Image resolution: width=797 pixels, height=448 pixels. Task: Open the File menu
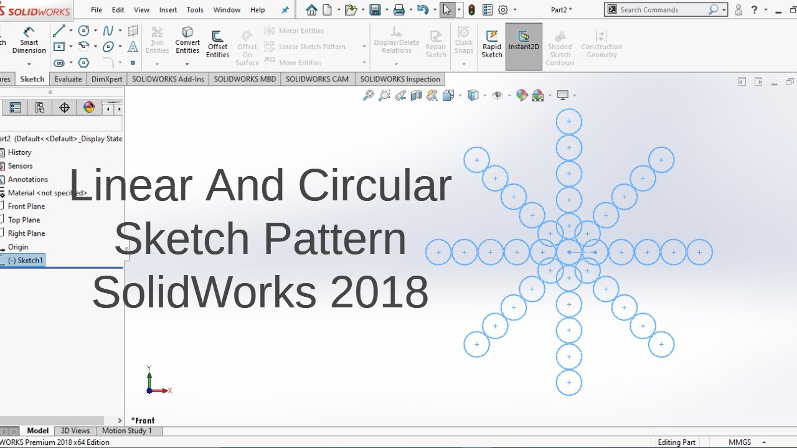click(97, 10)
